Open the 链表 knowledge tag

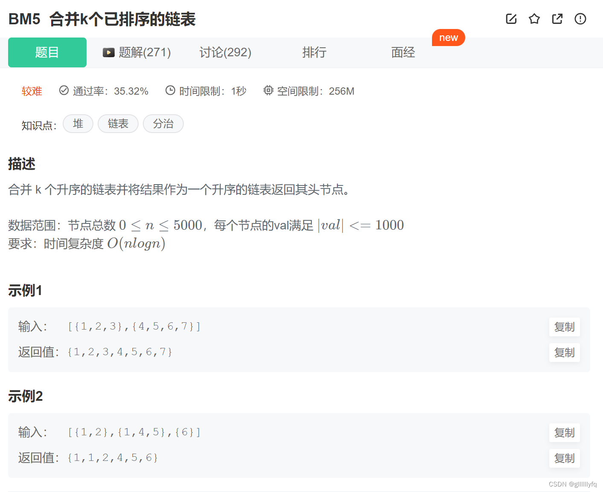[118, 124]
